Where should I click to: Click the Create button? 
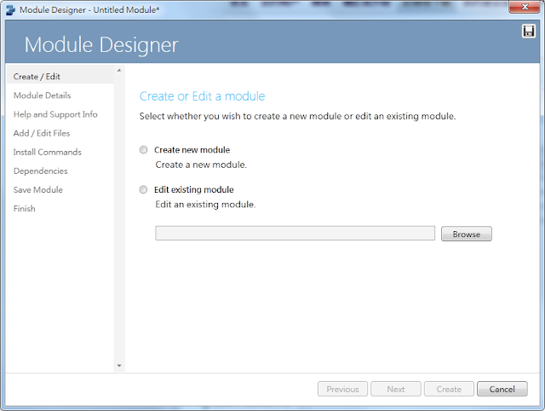point(449,389)
